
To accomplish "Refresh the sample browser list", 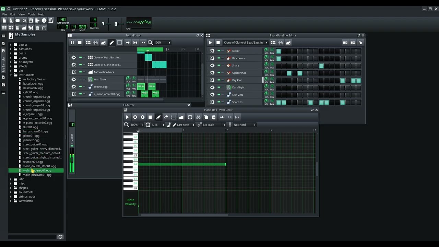I will coord(60,237).
